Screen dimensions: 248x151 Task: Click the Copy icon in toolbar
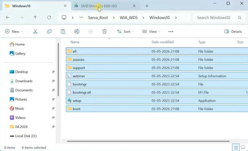pyautogui.click(x=49, y=32)
